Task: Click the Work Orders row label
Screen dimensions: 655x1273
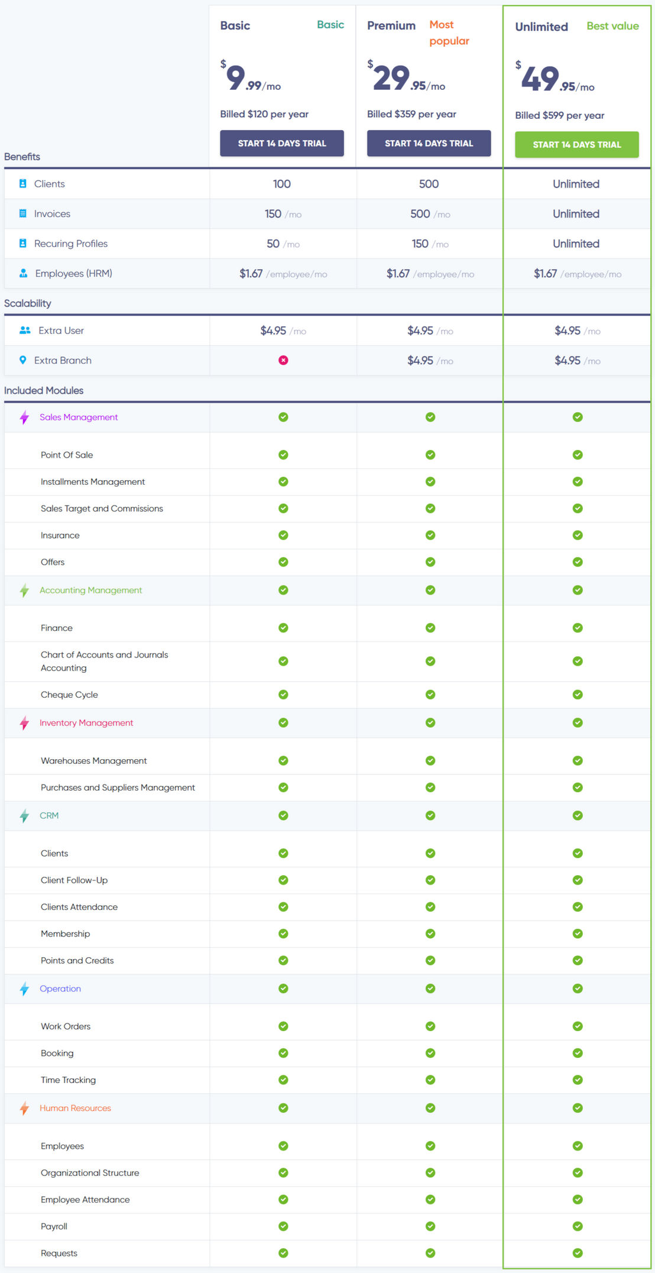Action: point(66,1026)
